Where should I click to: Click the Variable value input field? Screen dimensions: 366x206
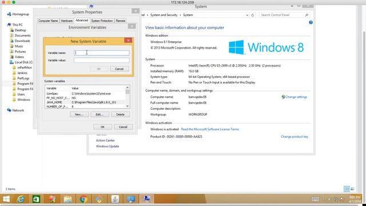click(x=102, y=60)
